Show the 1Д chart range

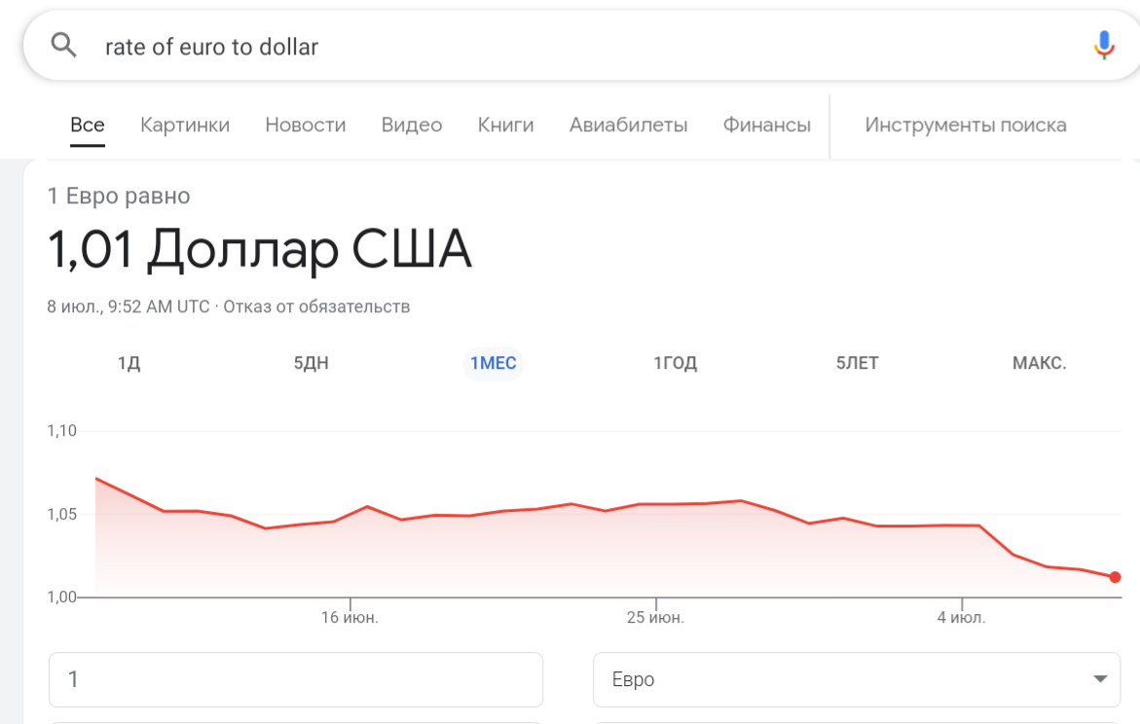tap(129, 364)
